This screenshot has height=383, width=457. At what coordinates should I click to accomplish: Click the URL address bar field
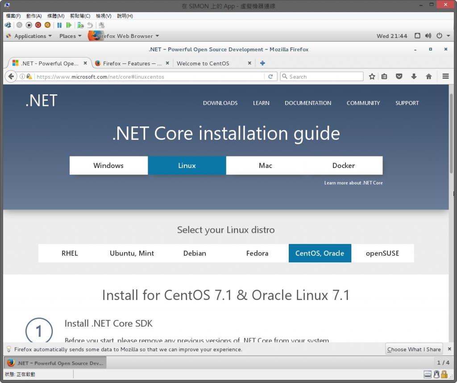[149, 76]
